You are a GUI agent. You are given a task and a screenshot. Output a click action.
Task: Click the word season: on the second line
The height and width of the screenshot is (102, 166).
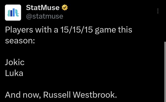coord(20,41)
